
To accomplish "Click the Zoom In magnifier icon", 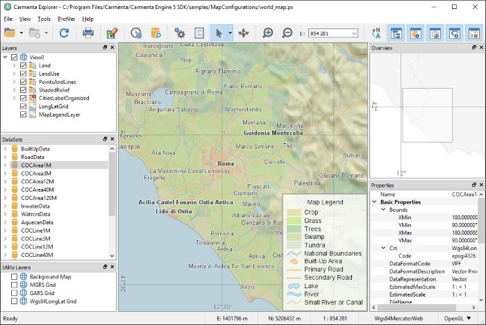I will point(268,33).
